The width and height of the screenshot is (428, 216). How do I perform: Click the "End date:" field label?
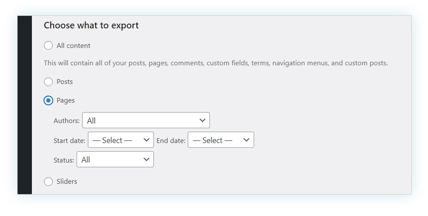171,141
